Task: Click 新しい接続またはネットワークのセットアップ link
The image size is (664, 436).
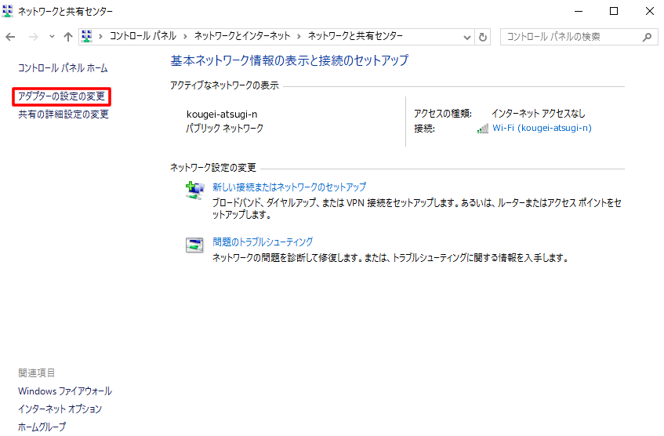Action: click(289, 187)
